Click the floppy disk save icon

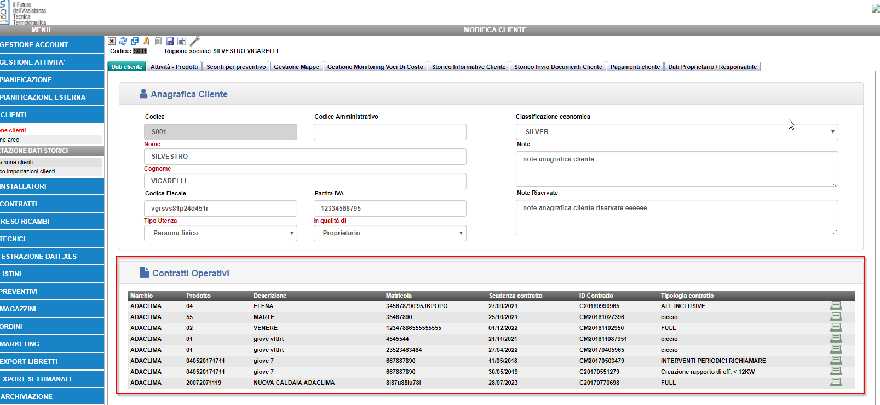(170, 41)
